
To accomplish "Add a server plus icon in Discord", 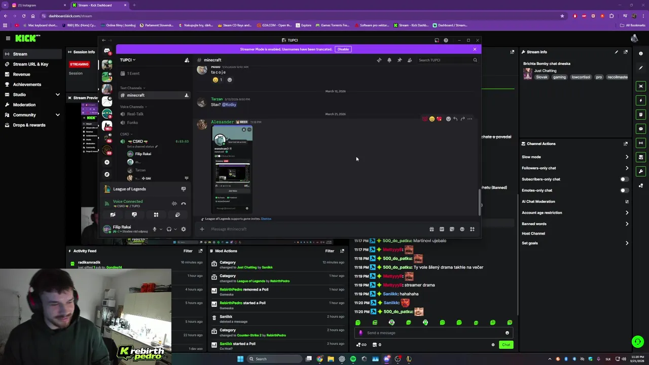I will [x=106, y=162].
